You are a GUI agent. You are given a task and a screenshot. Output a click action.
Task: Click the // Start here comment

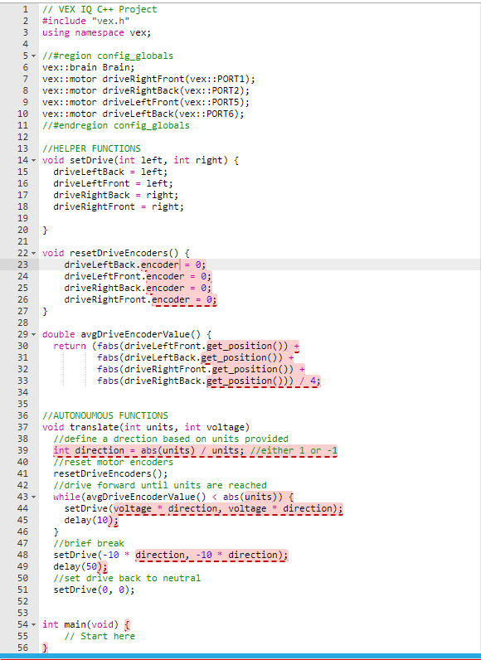click(100, 636)
